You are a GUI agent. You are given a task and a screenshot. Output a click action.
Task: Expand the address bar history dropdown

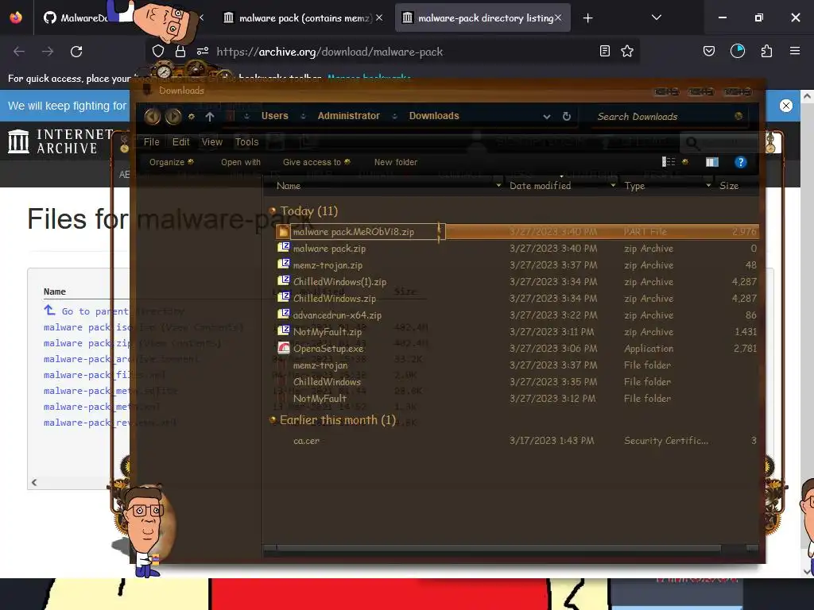[547, 117]
